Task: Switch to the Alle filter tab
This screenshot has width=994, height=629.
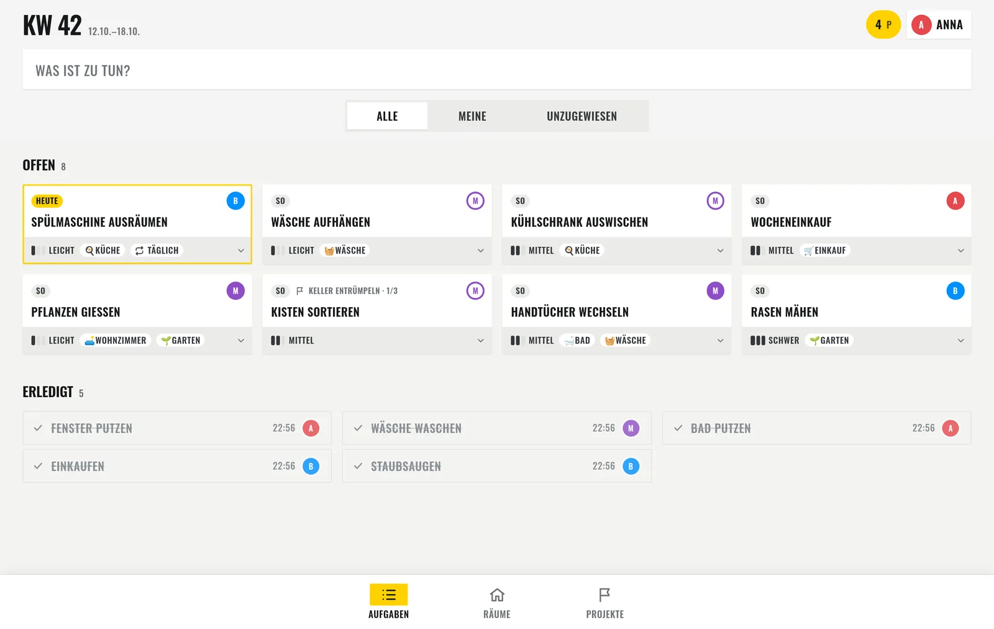Action: 387,116
